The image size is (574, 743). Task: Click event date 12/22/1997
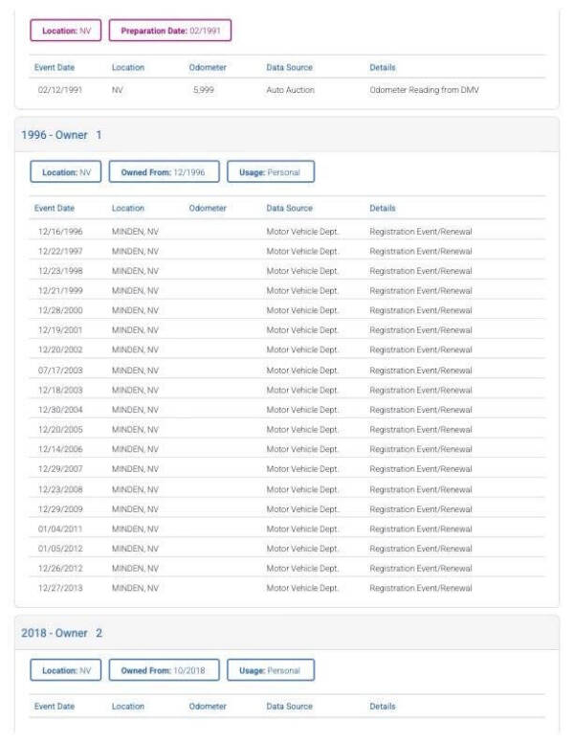click(60, 251)
